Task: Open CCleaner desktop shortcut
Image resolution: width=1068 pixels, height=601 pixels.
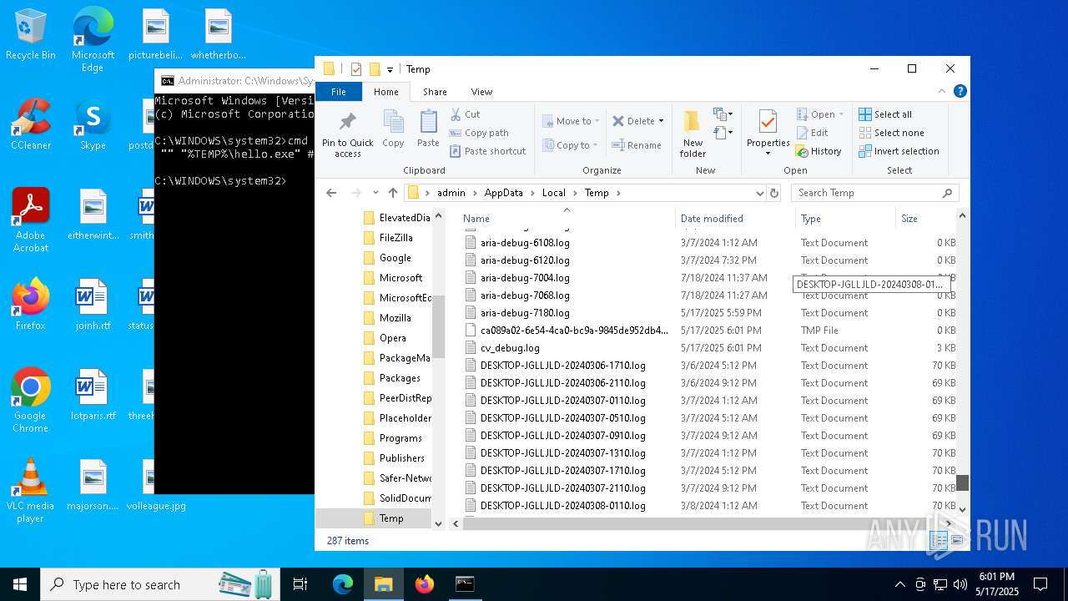Action: tap(31, 125)
